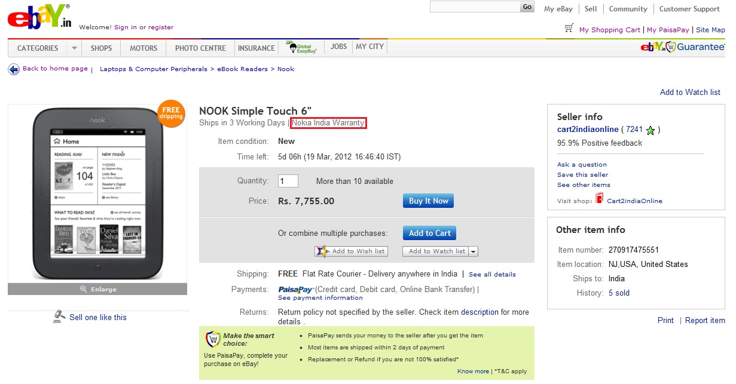Open the Cart2indiaOnline shop link

(x=634, y=201)
